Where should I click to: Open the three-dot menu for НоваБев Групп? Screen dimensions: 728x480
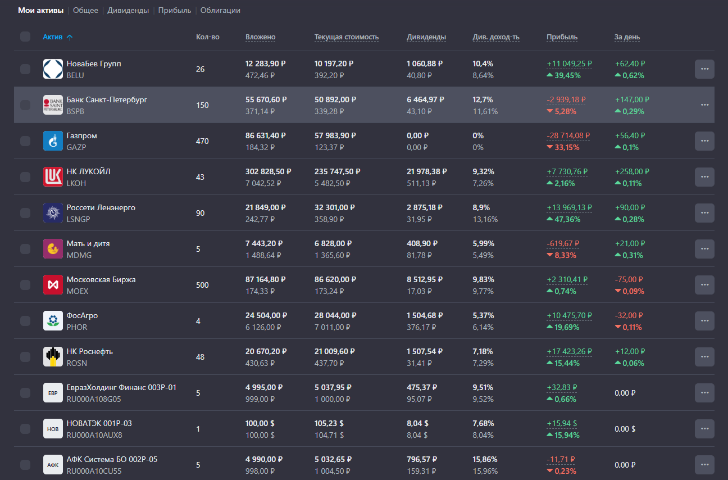pyautogui.click(x=704, y=69)
